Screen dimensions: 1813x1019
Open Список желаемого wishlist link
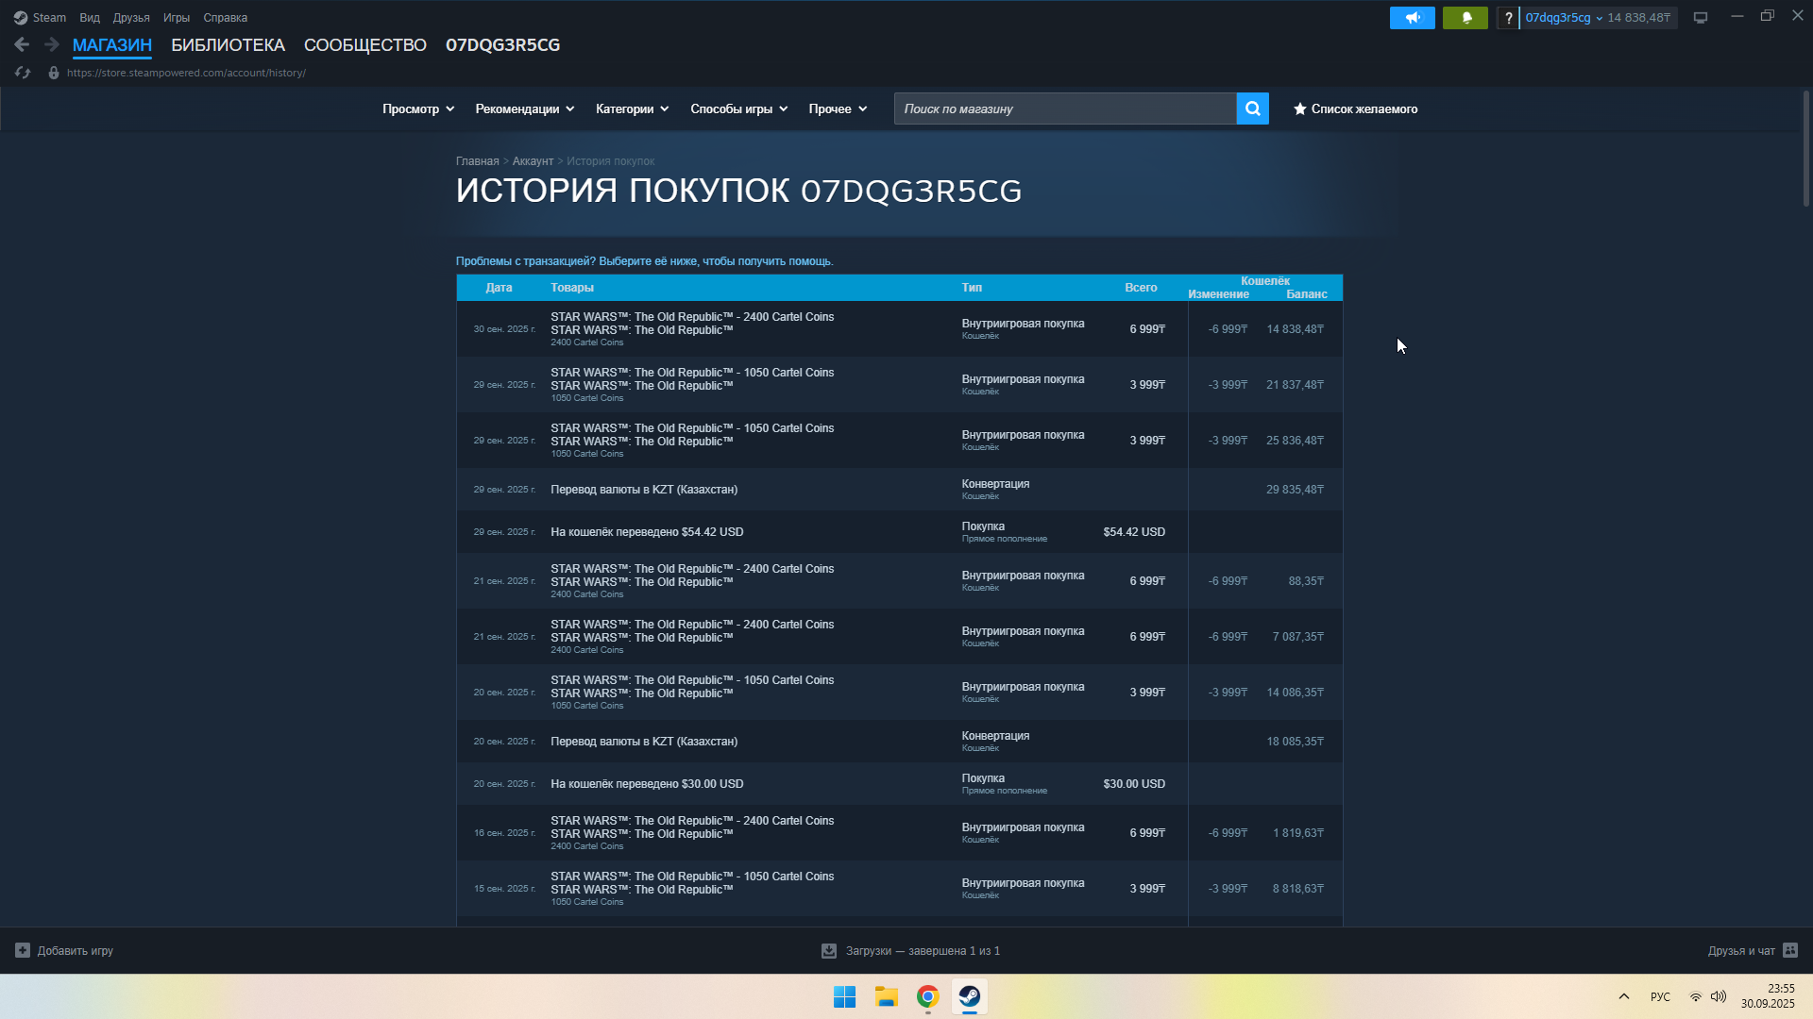(x=1355, y=109)
